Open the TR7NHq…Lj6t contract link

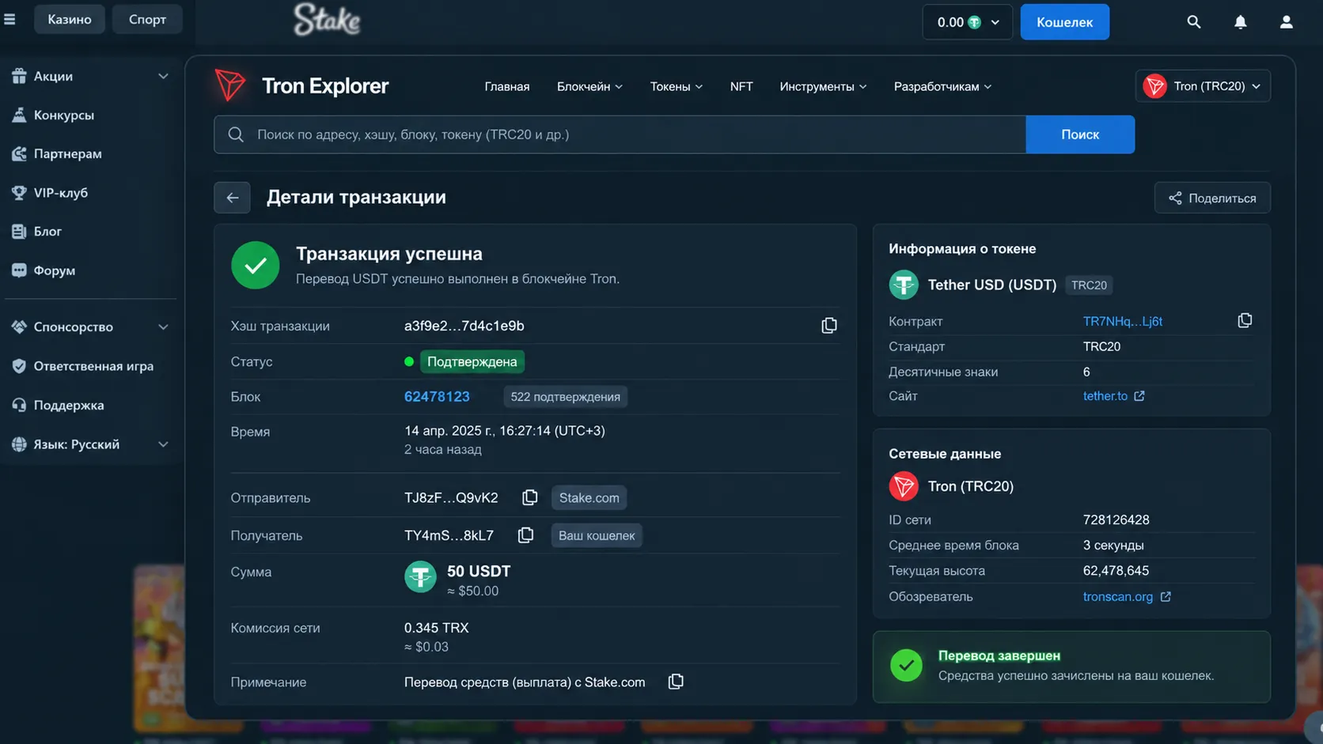[x=1123, y=321]
